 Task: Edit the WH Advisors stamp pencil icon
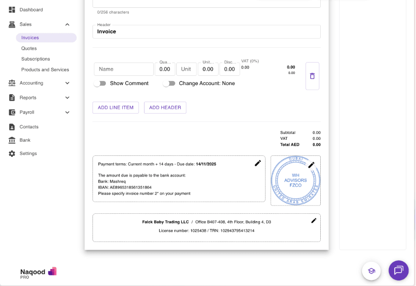click(311, 165)
